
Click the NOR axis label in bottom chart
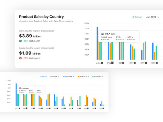pyautogui.click(x=64, y=108)
